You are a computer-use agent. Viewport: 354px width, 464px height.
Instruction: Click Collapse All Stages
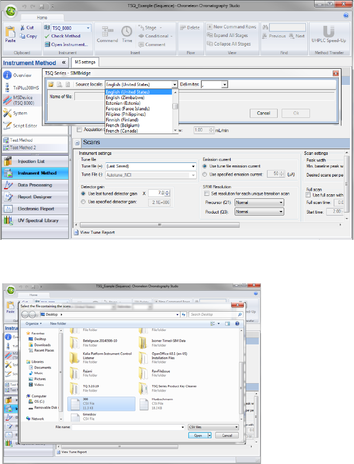[x=229, y=44]
